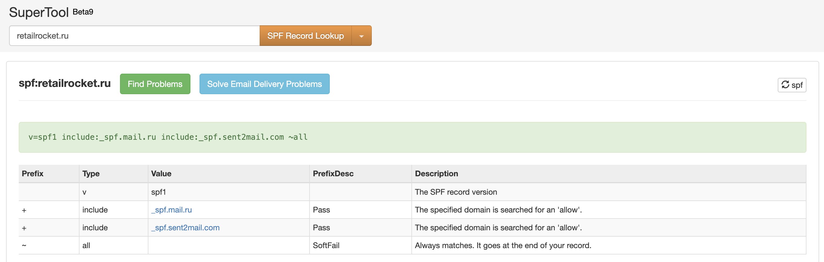Click the spf1 value cell
824x262 pixels.
coord(159,192)
